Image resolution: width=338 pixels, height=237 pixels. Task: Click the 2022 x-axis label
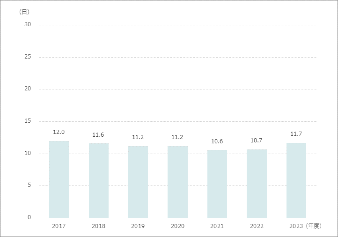click(257, 226)
